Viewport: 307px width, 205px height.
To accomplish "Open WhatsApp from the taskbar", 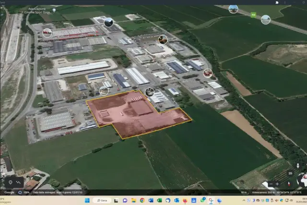I will click(202, 200).
